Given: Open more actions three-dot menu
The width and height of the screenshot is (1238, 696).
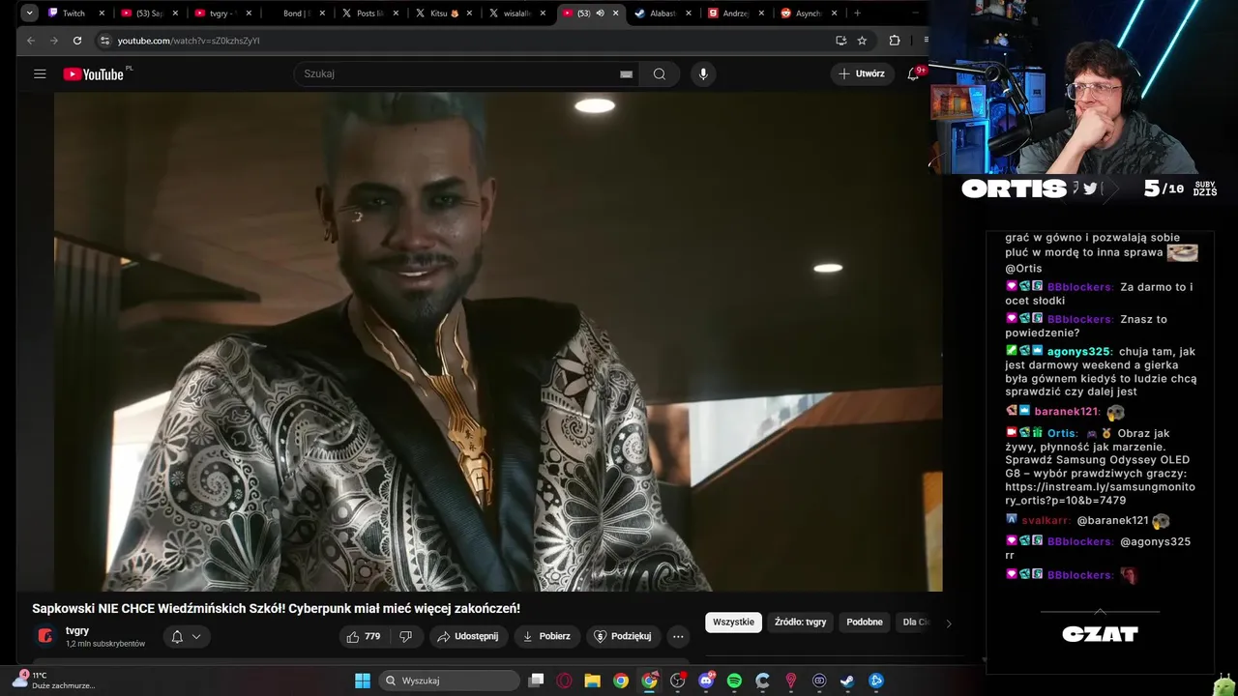Looking at the screenshot, I should coord(678,636).
